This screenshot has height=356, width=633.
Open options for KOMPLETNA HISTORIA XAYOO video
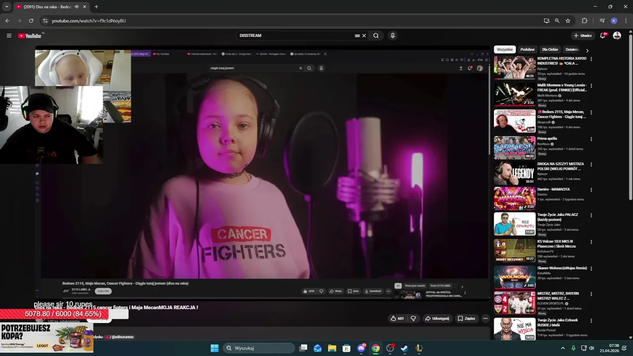[591, 59]
